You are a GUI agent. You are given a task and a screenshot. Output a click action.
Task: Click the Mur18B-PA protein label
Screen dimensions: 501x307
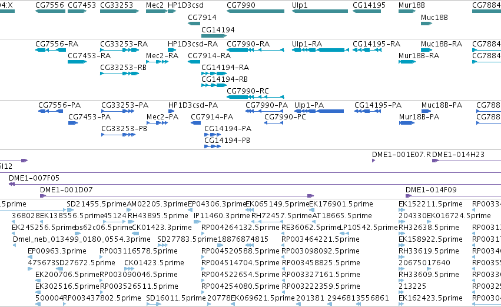pyautogui.click(x=419, y=117)
